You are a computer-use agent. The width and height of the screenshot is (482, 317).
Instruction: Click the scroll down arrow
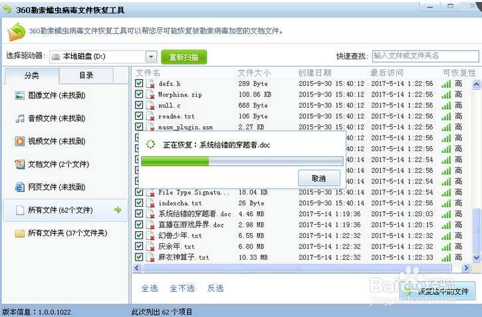pyautogui.click(x=476, y=257)
